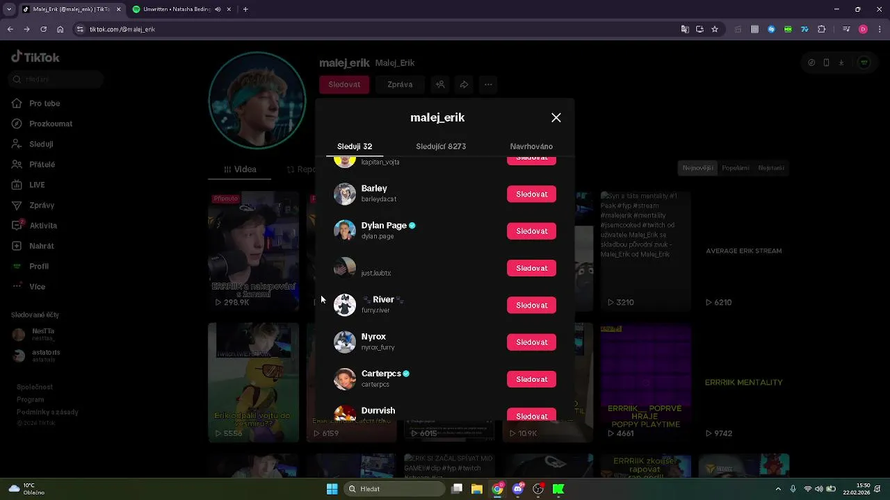
Task: Open Barley's profile avatar
Action: point(345,194)
